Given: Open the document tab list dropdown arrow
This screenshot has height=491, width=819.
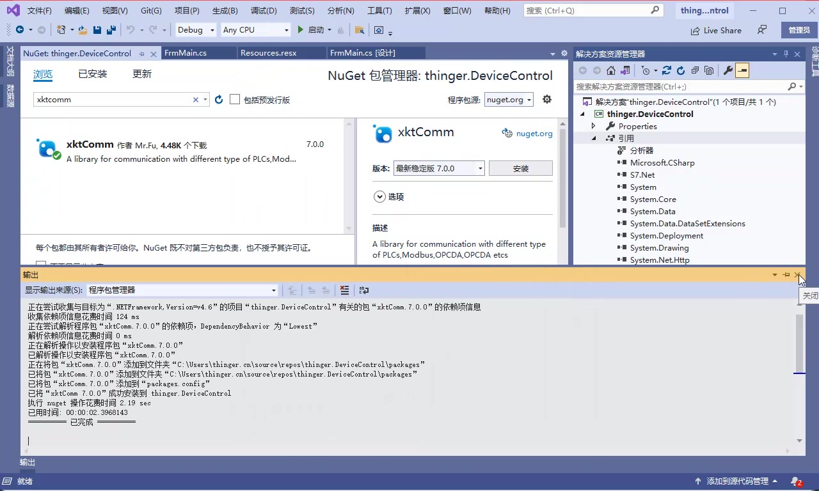Looking at the screenshot, I should coord(553,54).
